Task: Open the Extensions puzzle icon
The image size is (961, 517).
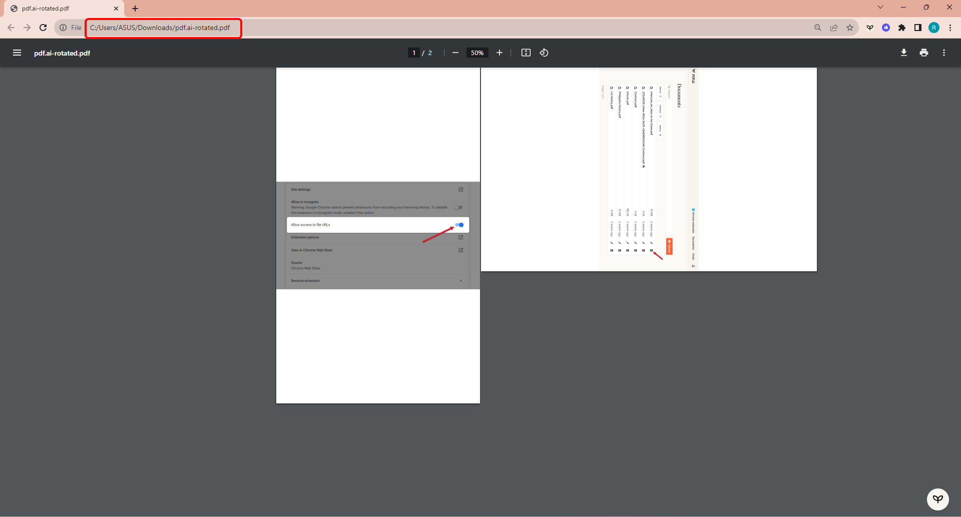Action: [902, 28]
